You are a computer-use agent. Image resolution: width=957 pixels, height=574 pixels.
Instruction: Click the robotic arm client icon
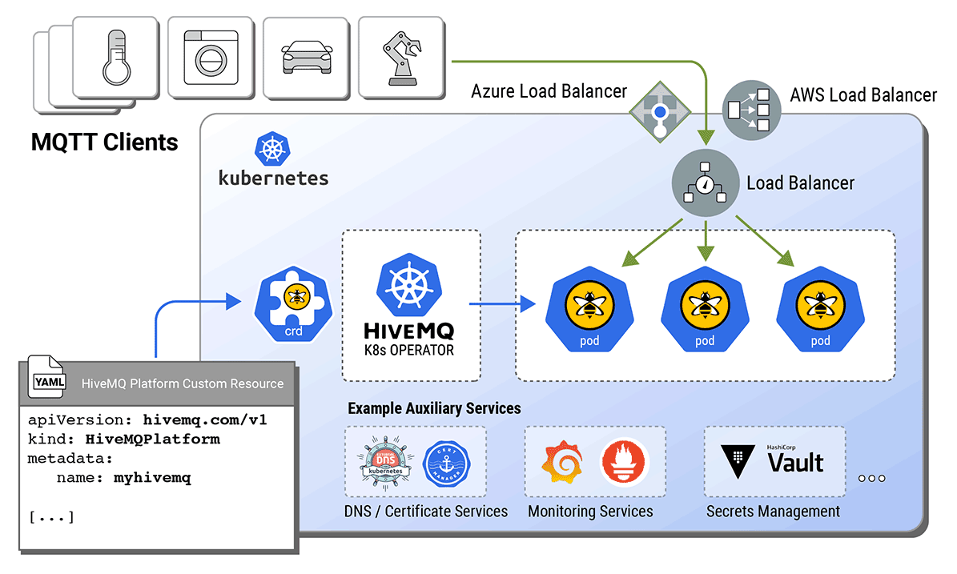click(401, 58)
